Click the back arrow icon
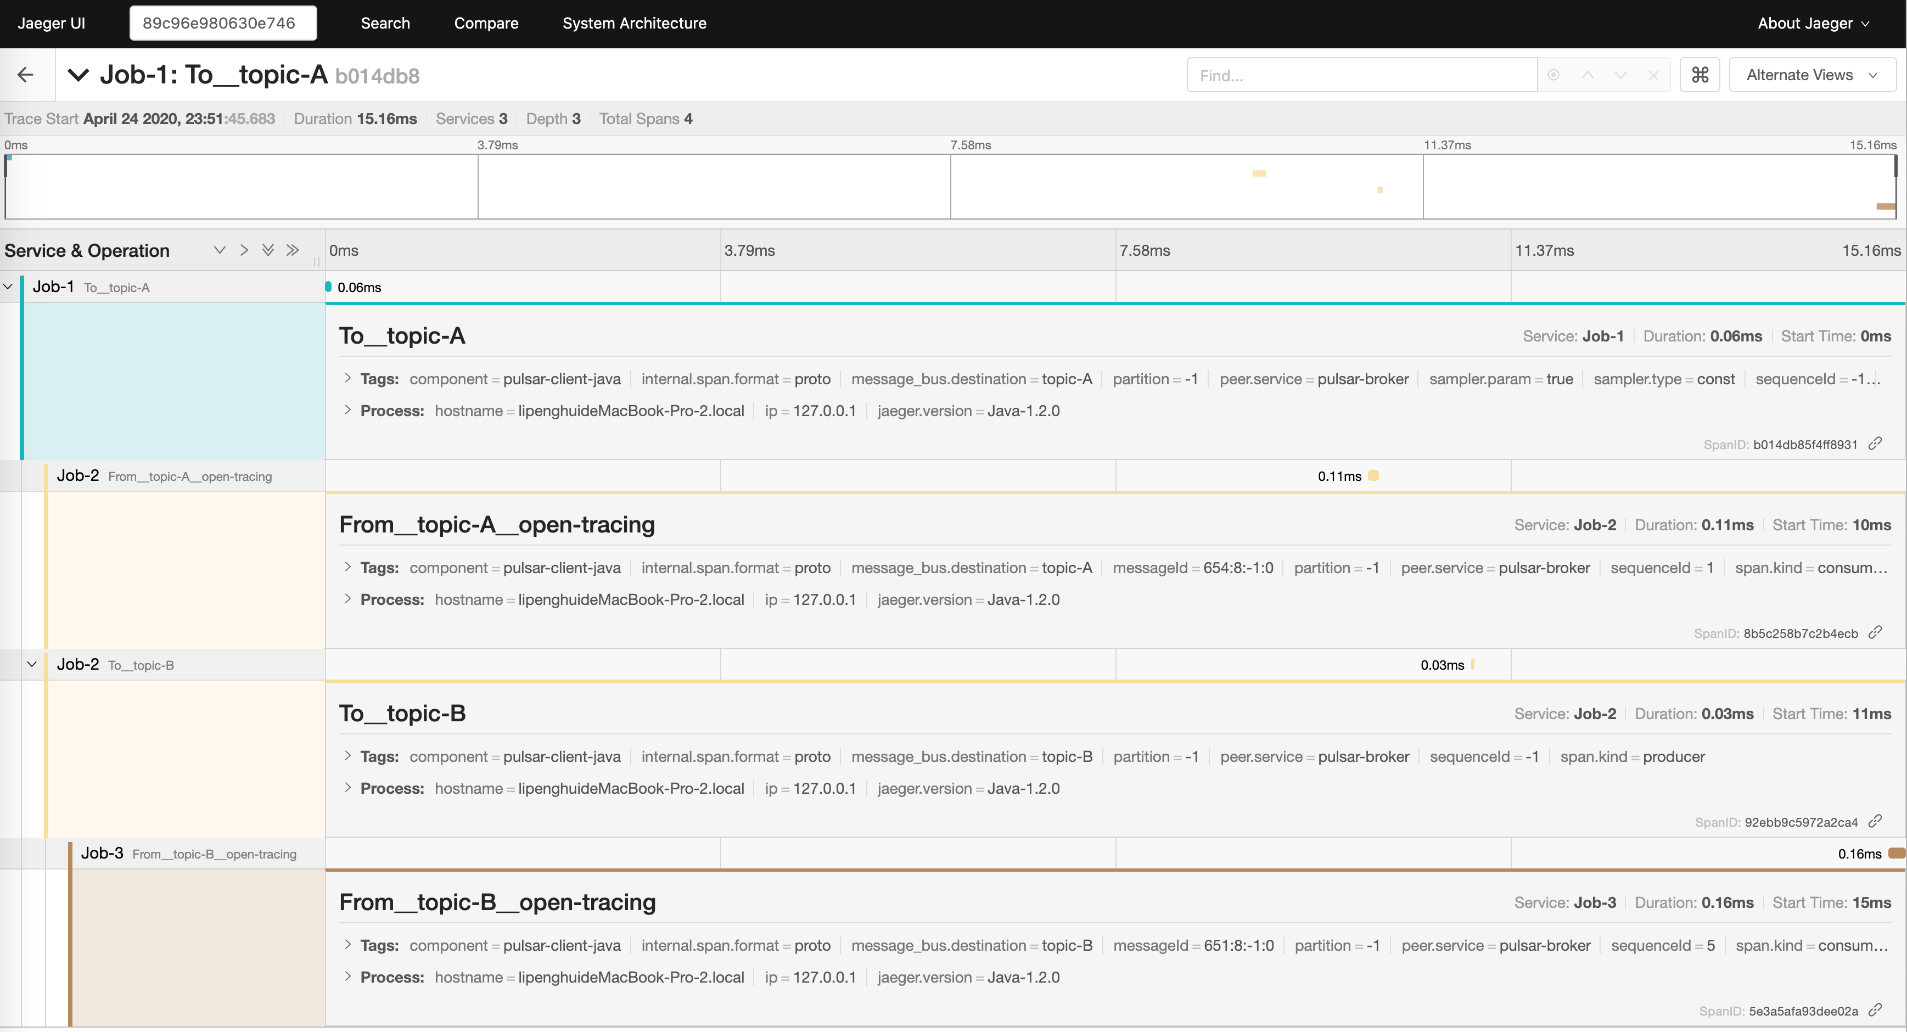Viewport: 1907px width, 1032px height. [x=26, y=75]
